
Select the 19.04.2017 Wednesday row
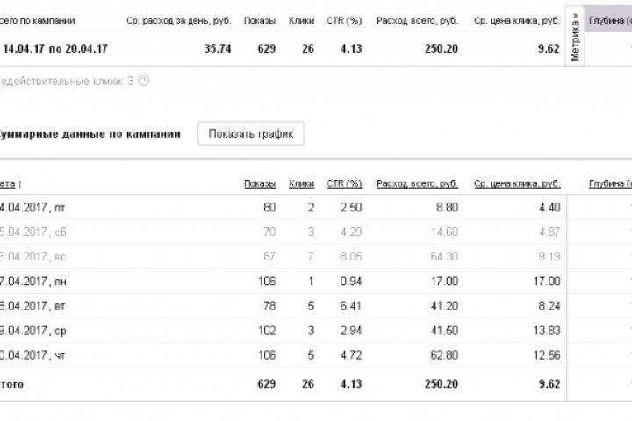tap(33, 331)
